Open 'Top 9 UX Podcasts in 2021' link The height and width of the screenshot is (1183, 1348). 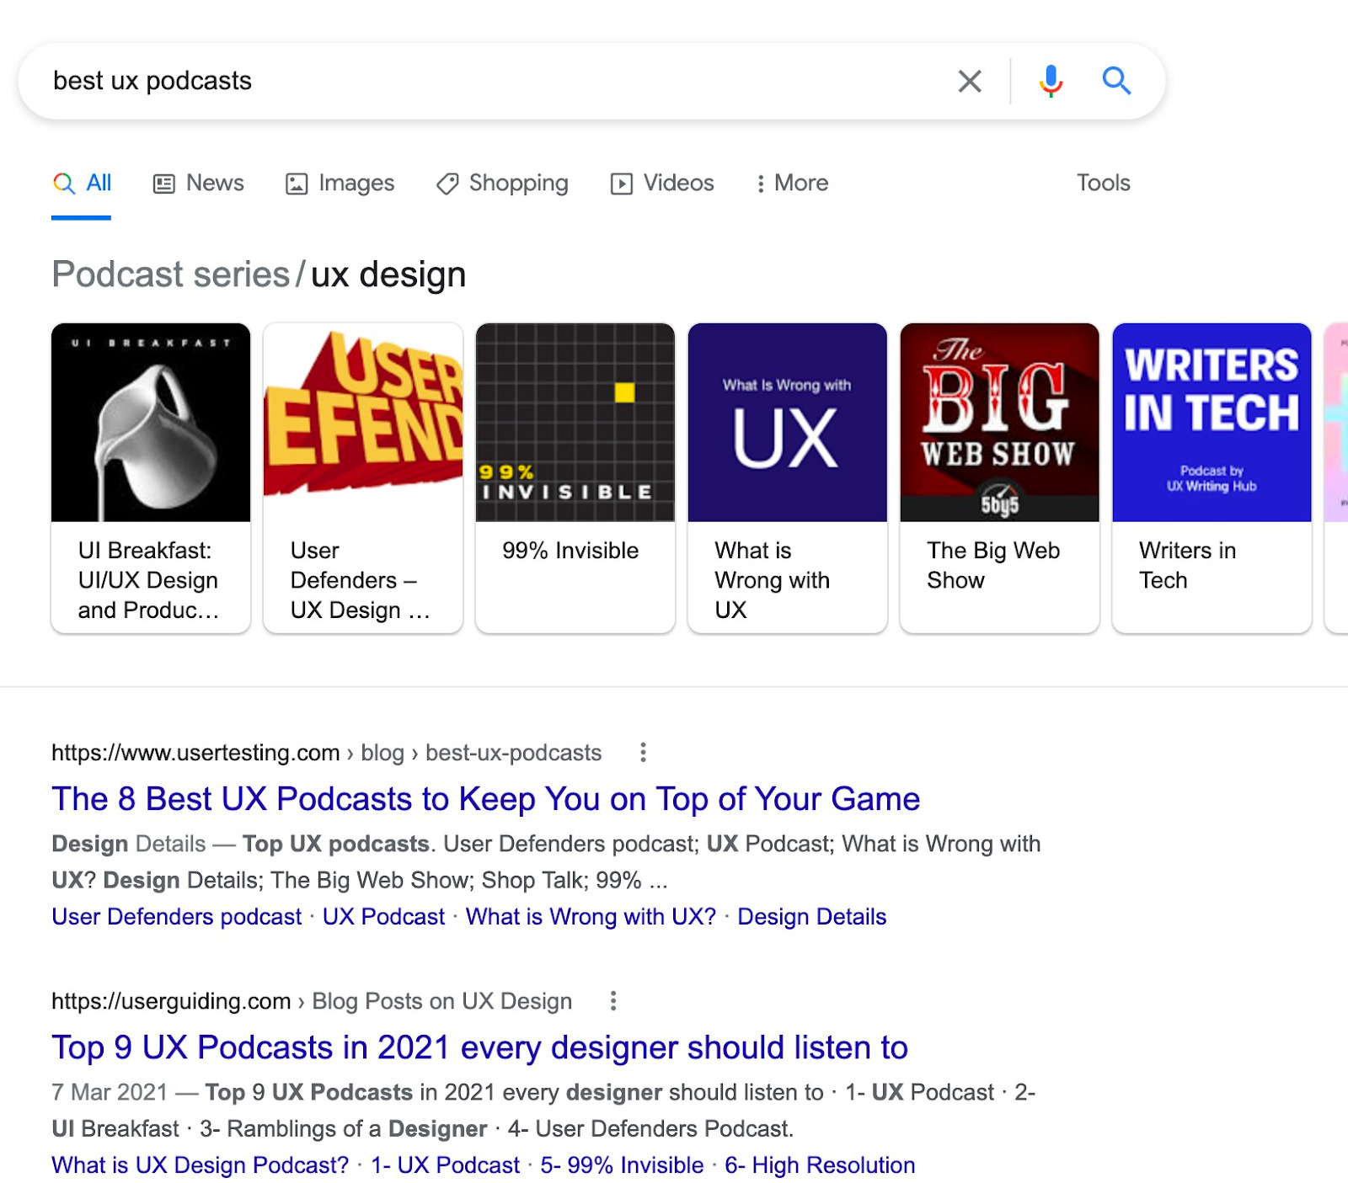coord(479,1048)
